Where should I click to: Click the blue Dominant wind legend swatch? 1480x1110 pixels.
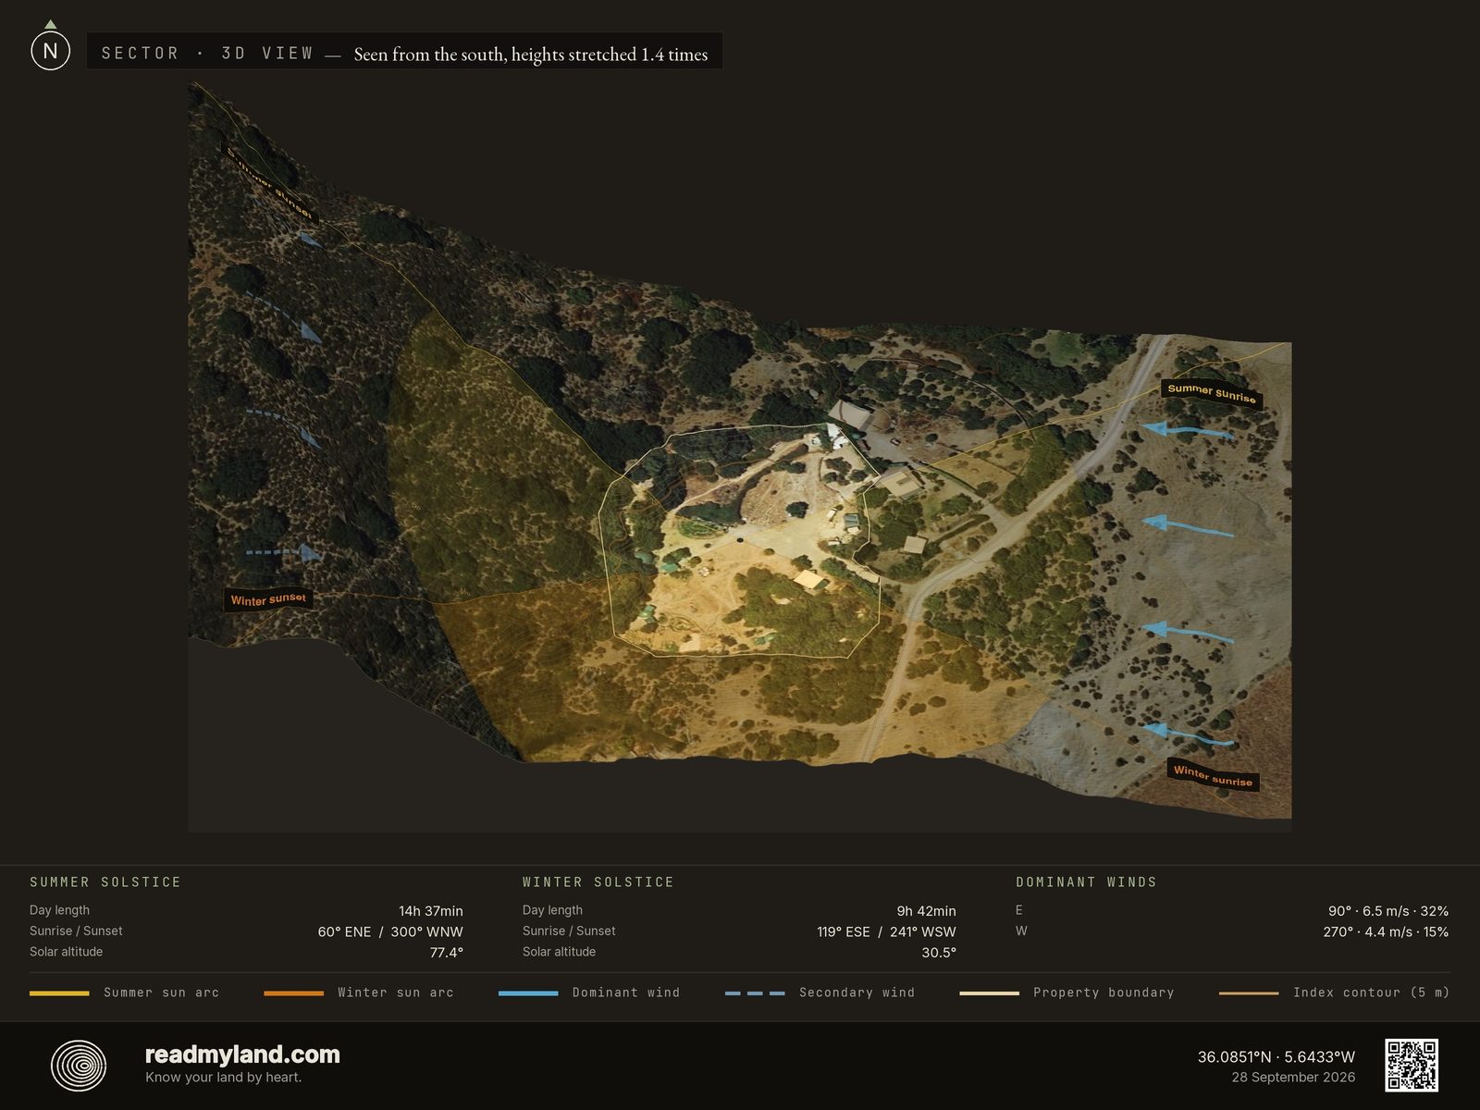coord(528,993)
